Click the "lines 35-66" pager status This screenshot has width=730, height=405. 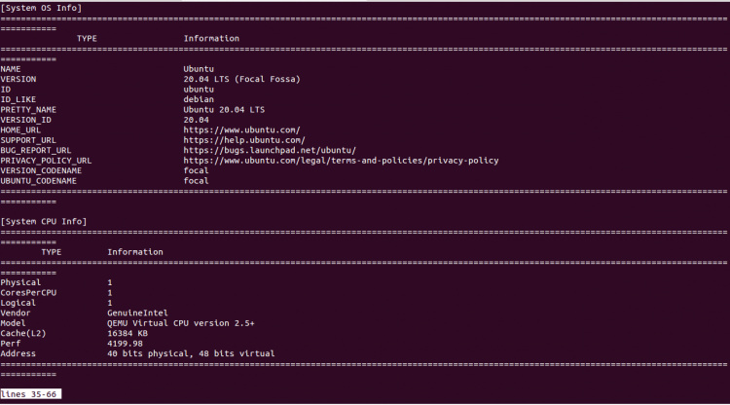31,394
